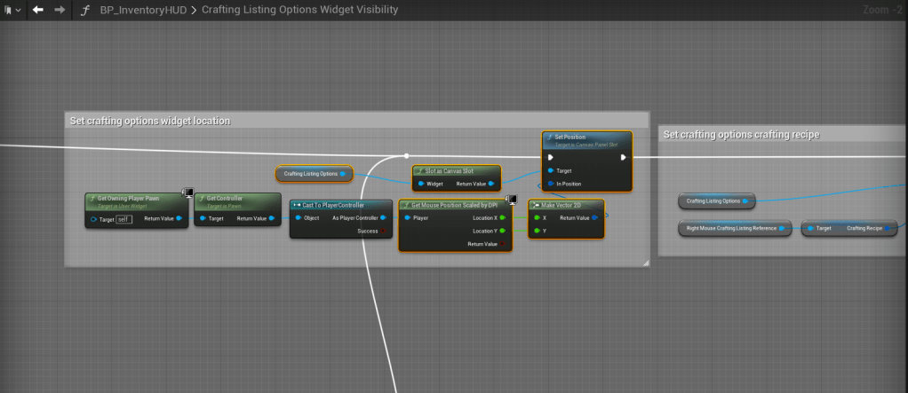Click the output execution pin on Set Position
908x393 pixels.
(623, 157)
